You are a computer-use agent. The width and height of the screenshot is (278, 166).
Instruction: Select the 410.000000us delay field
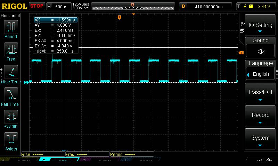[x=205, y=7]
